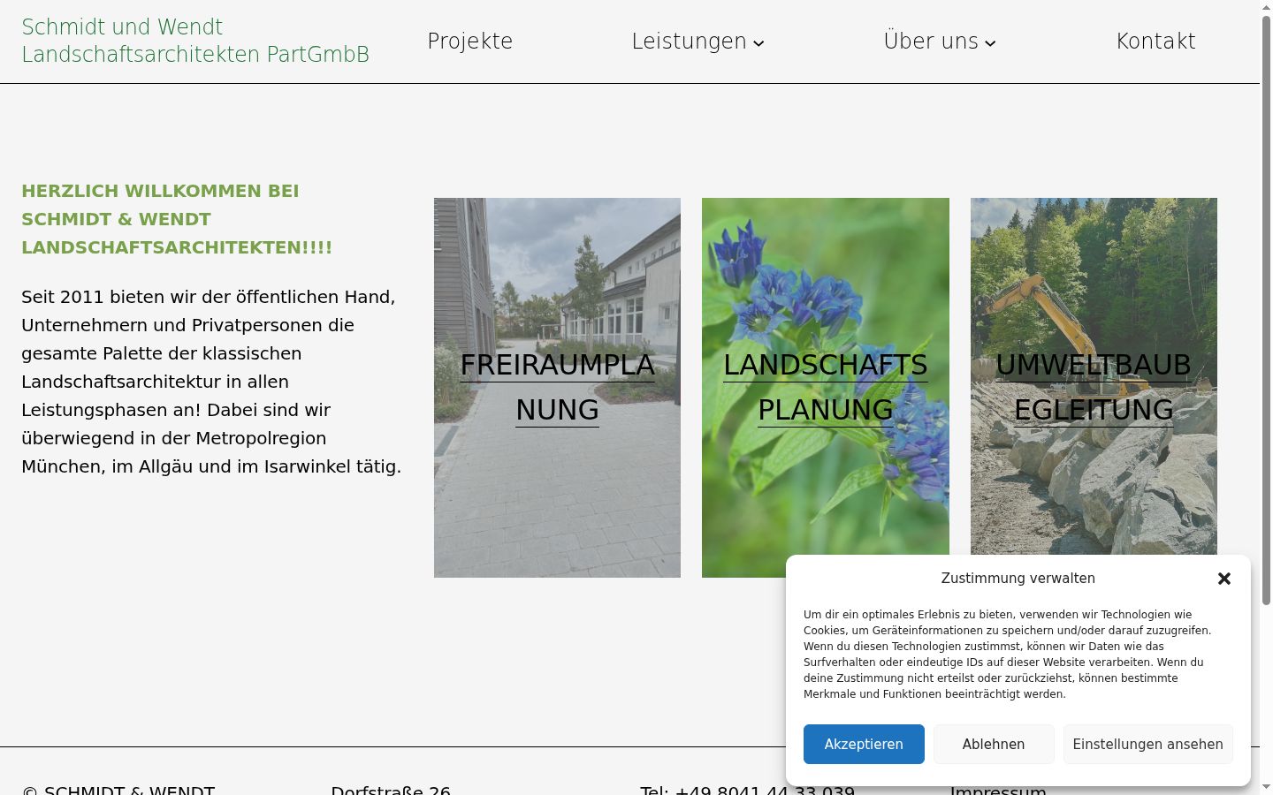Screen dimensions: 1273x795
Task: Click the 'Zustimmung verwalten' dialog title
Action: (1018, 579)
